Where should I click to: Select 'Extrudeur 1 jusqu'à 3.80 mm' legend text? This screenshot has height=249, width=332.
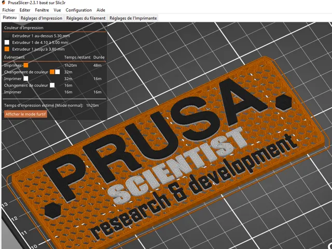click(x=38, y=49)
